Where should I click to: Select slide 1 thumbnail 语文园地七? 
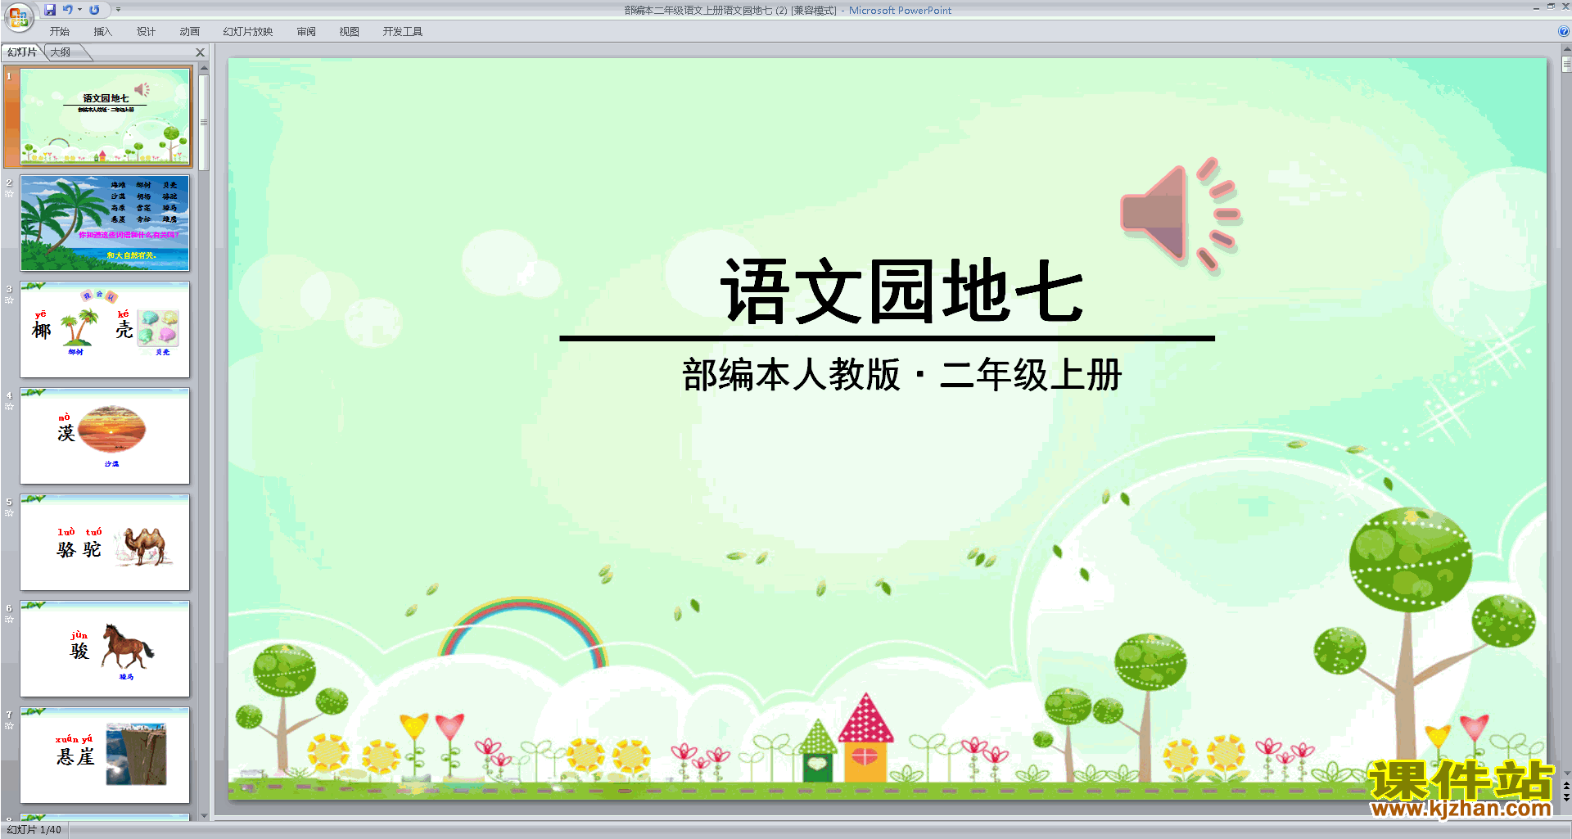(105, 117)
